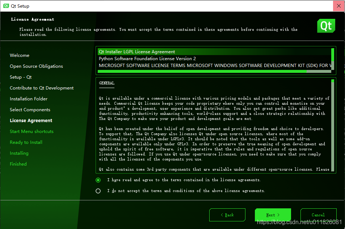The height and width of the screenshot is (229, 345).
Task: Click paragraph starting 'Qt has been created'
Action: (x=212, y=144)
